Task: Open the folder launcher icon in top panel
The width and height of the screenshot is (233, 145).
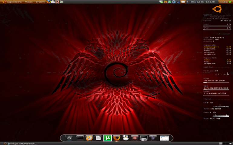Action: [61, 2]
